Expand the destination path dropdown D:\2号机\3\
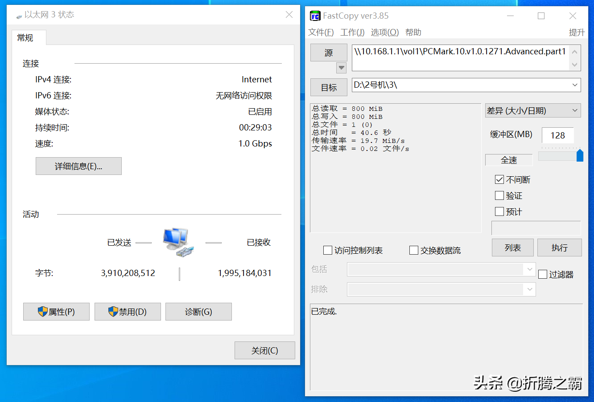 575,85
